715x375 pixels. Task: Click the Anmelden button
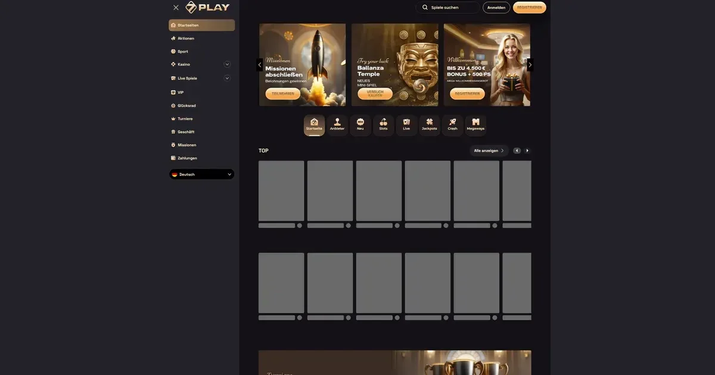pyautogui.click(x=496, y=7)
